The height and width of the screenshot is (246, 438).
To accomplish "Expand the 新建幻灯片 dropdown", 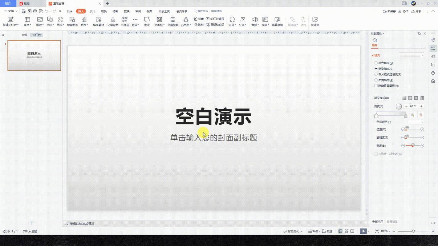I will pyautogui.click(x=18, y=25).
